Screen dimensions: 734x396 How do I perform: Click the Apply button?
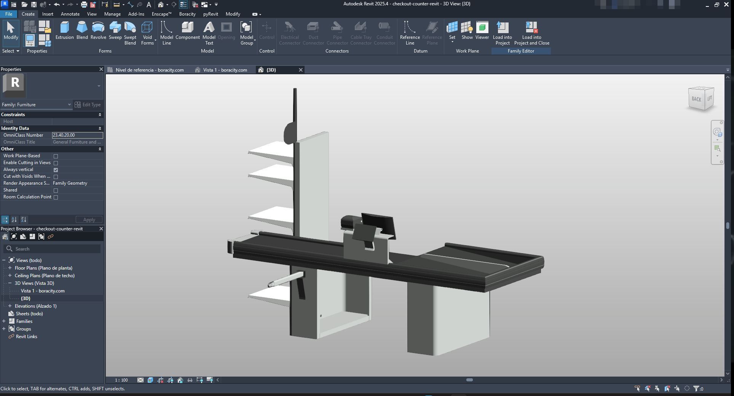(x=89, y=220)
